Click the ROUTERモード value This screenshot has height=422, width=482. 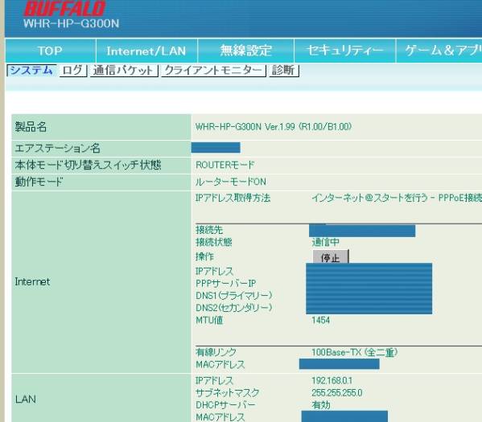click(x=225, y=165)
